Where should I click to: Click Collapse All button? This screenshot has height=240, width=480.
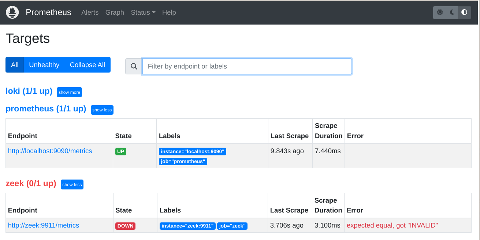pos(88,65)
